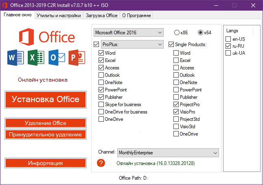263x185 pixels.
Task: Open the Channel MonthlyEnterprise dropdown
Action: pos(168,153)
